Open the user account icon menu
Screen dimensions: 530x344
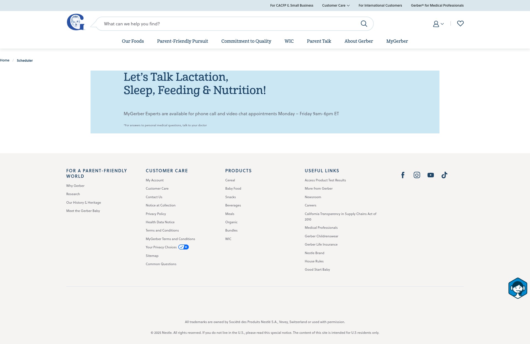point(438,24)
